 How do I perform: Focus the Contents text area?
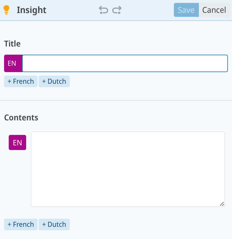pos(128,169)
